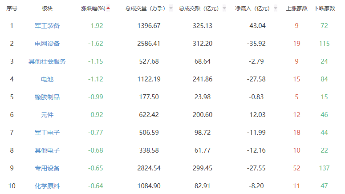Click the 其他电子 sector link
The height and width of the screenshot is (194, 345).
pyautogui.click(x=47, y=150)
